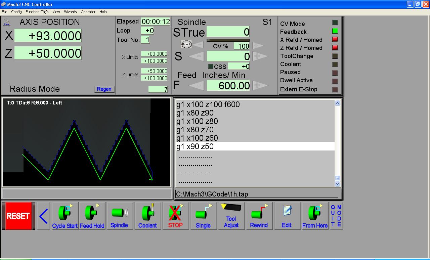Rewind the G-code program
Image resolution: width=430 pixels, height=260 pixels.
point(259,216)
